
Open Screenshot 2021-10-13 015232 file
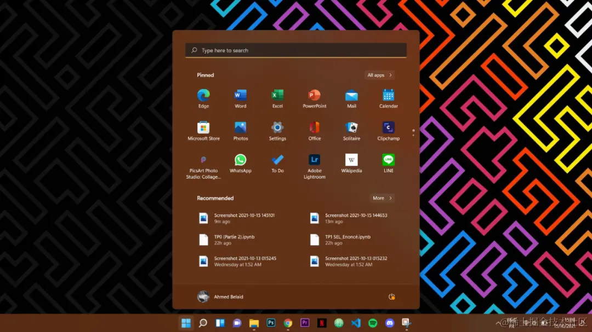[350, 261]
